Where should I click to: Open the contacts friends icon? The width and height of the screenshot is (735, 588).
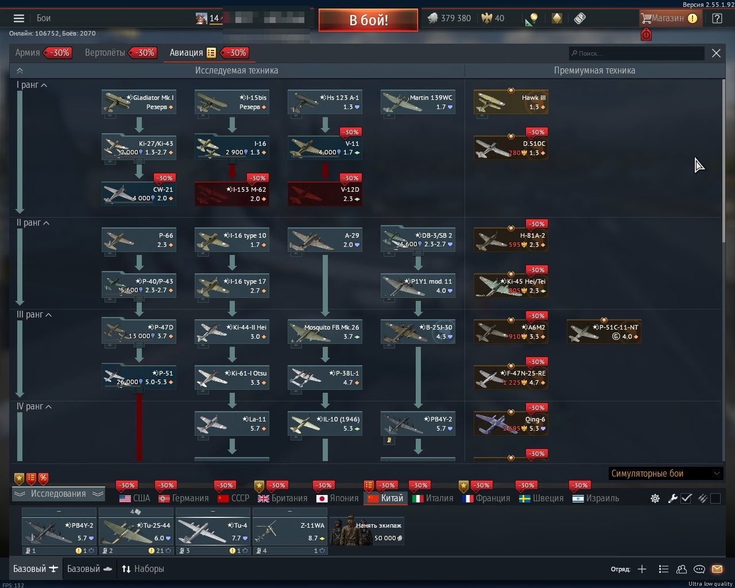682,569
